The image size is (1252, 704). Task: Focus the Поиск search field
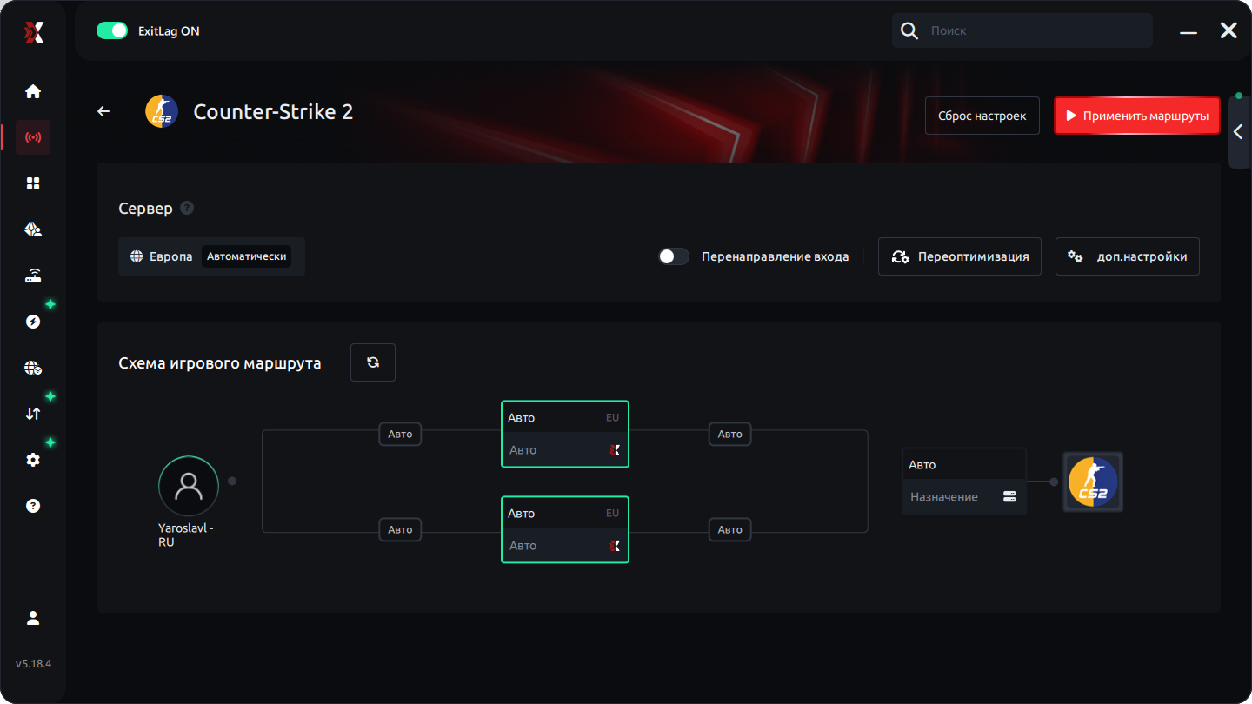pyautogui.click(x=1022, y=30)
